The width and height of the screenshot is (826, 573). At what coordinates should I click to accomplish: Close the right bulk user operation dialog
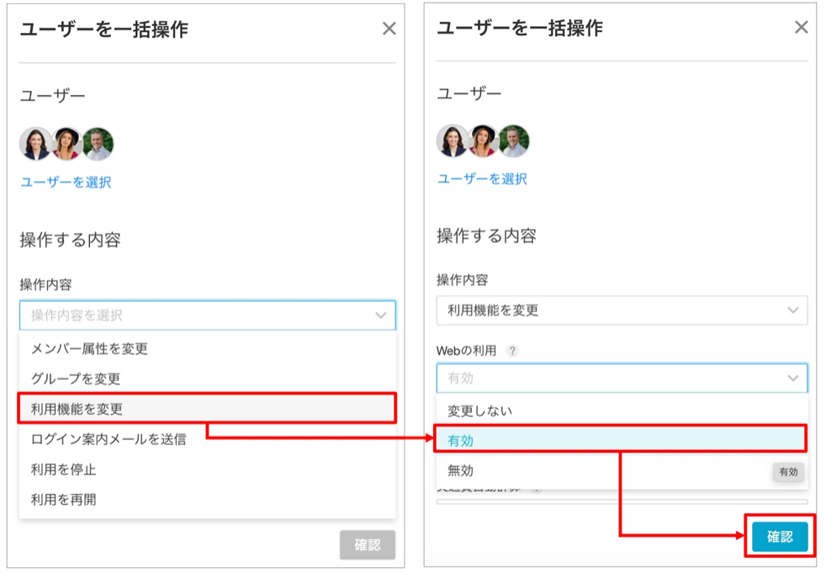(x=802, y=27)
